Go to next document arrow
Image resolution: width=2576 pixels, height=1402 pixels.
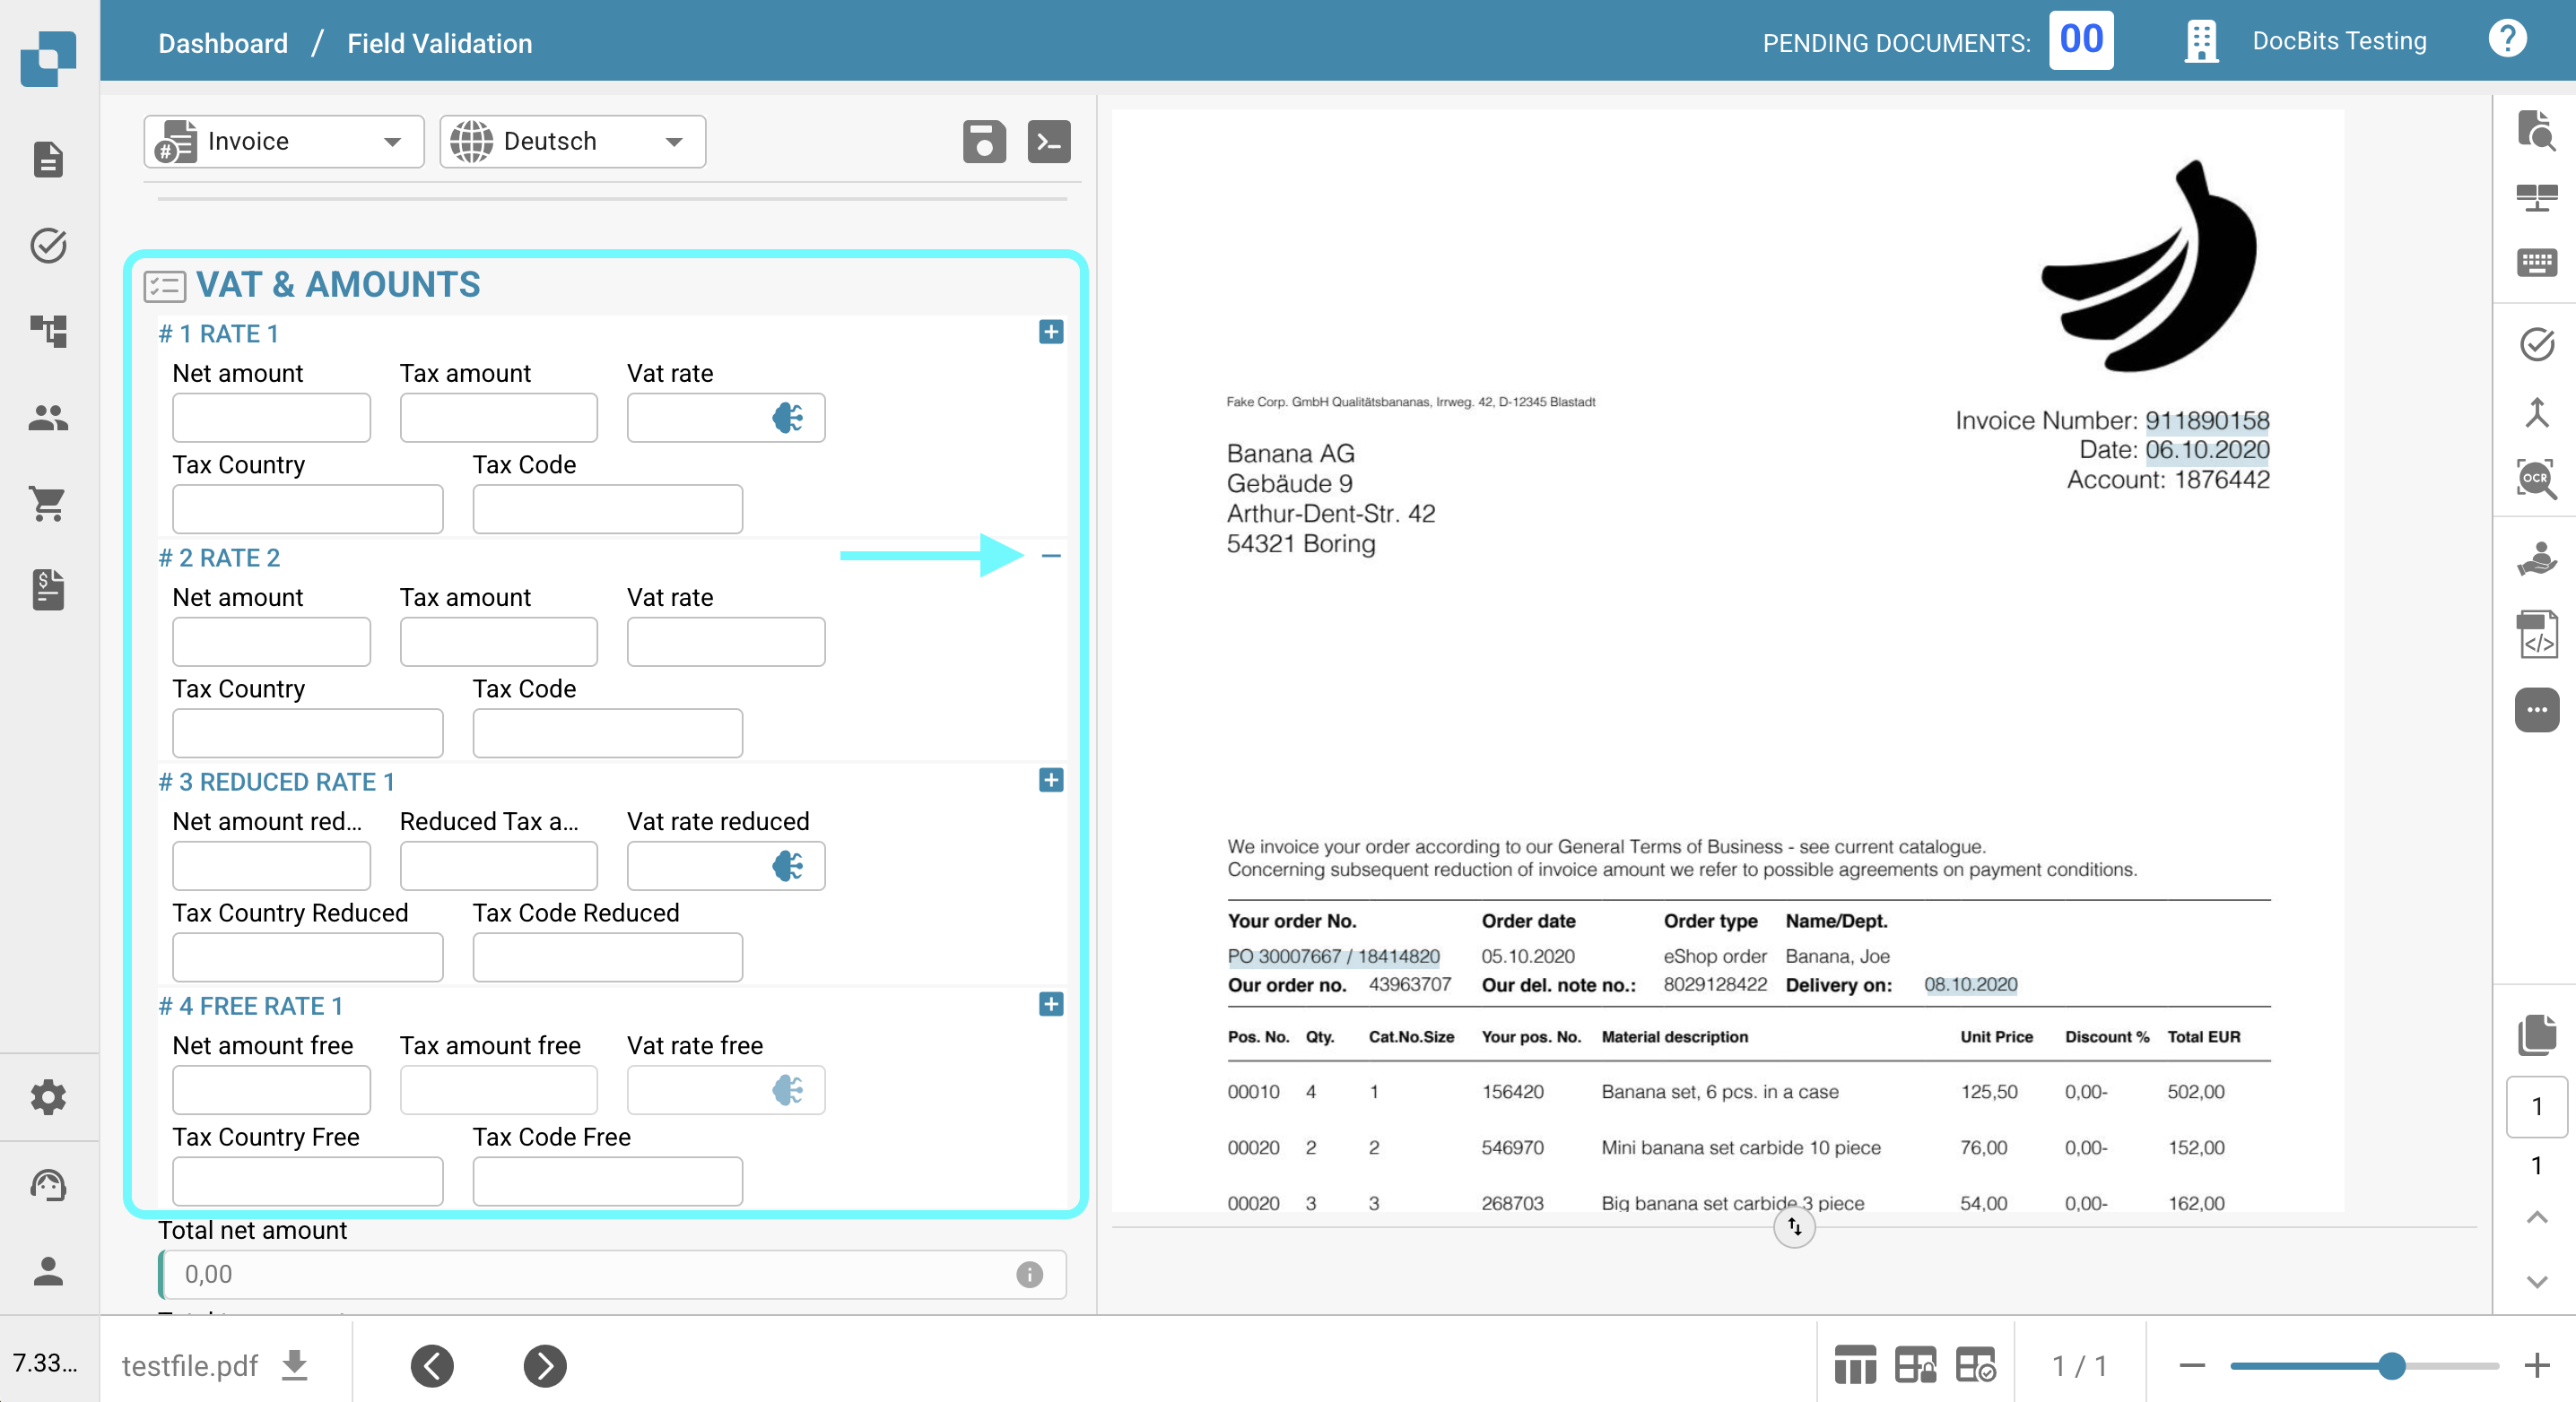[x=545, y=1365]
